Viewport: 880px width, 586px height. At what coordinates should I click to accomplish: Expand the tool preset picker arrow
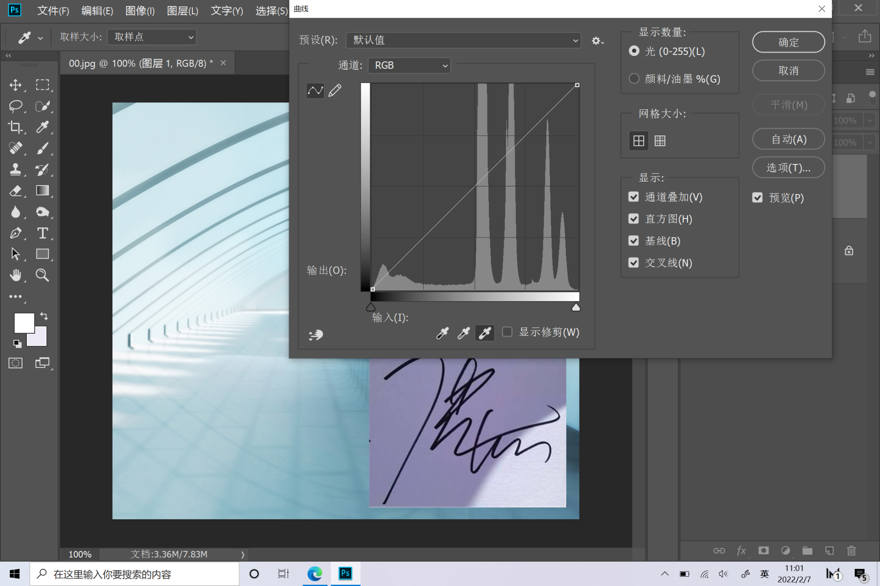coord(40,38)
